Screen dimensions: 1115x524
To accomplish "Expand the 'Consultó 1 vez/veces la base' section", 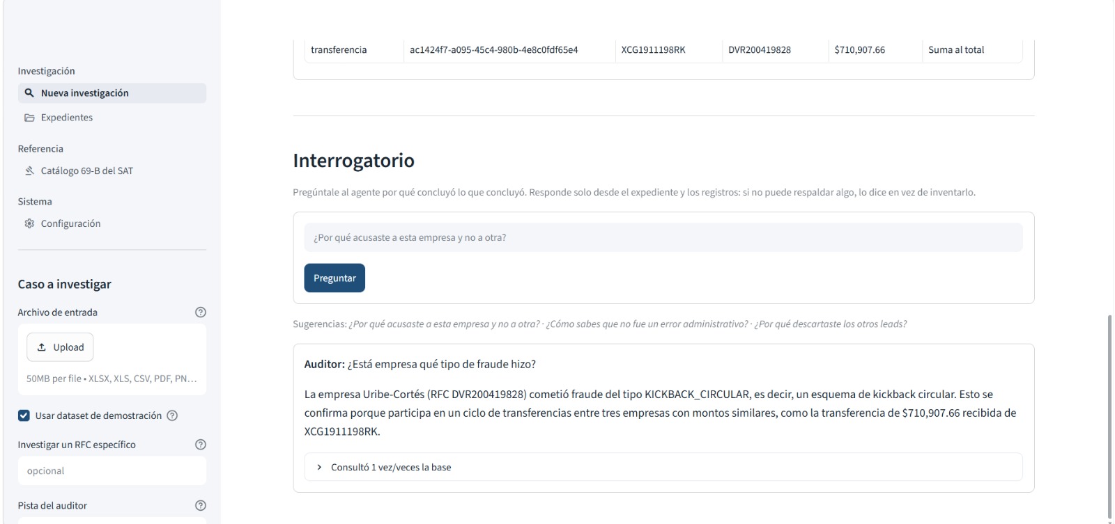I will pyautogui.click(x=663, y=467).
